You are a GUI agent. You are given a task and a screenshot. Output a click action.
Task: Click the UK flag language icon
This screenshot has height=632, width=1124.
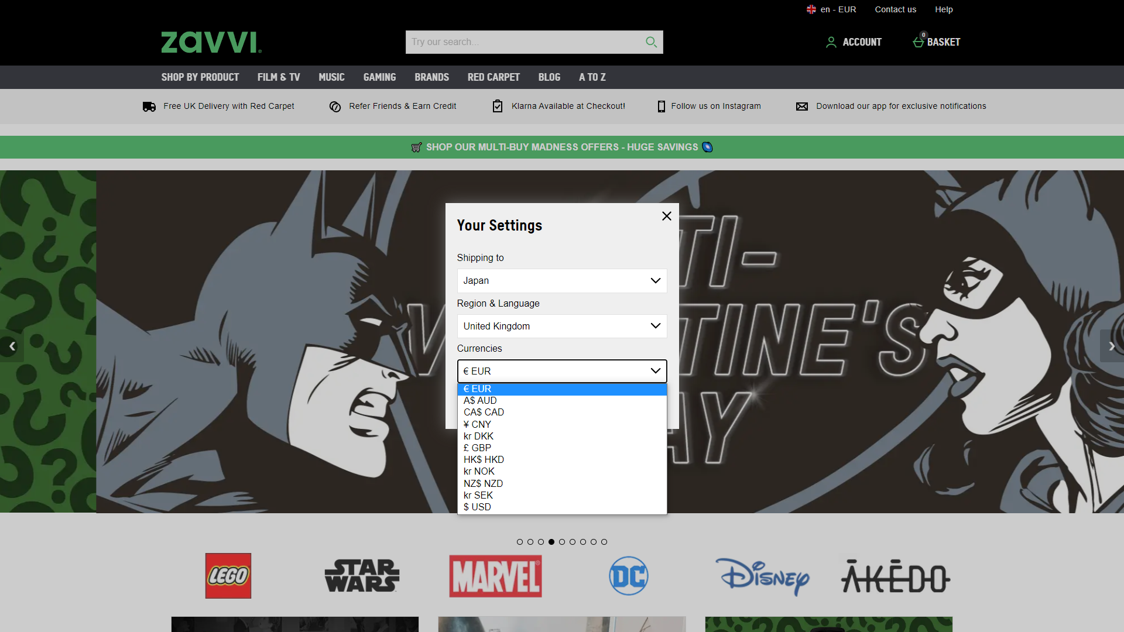(x=811, y=9)
